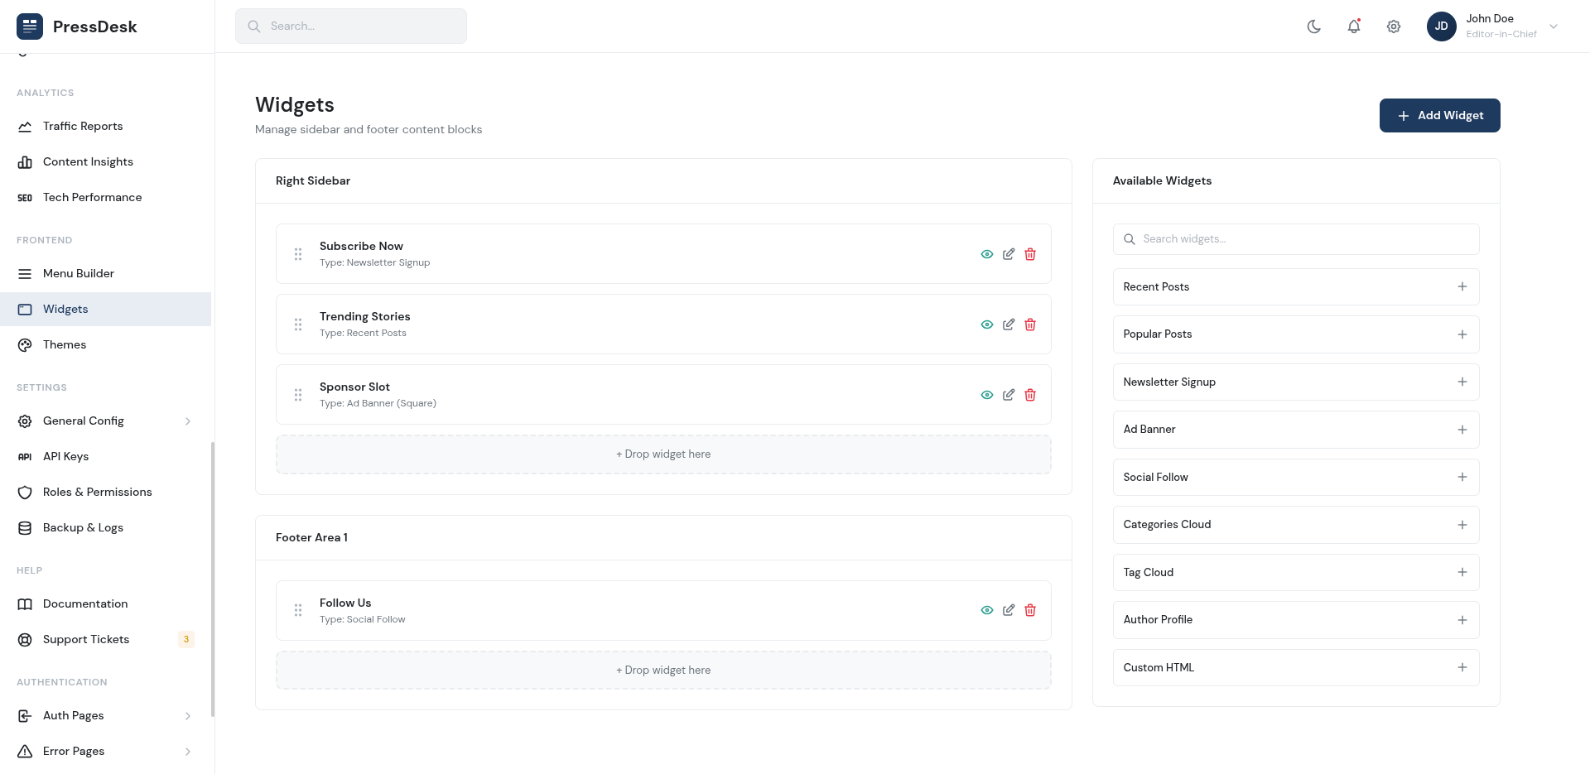Select the Content Insights sidebar icon
Screen dimensions: 1590x774
[x=25, y=161]
